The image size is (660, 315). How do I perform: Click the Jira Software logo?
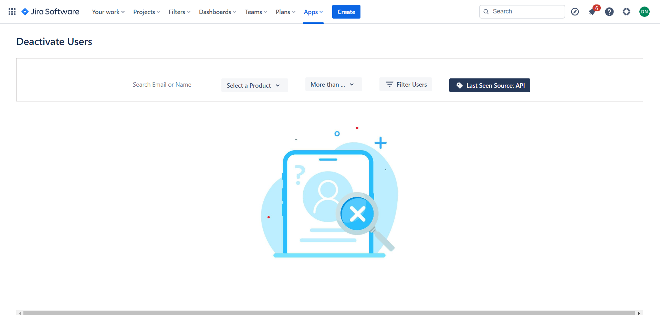pyautogui.click(x=50, y=11)
